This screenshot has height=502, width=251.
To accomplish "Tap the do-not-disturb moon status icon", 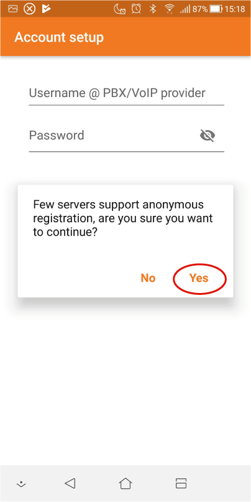I will coord(119,9).
